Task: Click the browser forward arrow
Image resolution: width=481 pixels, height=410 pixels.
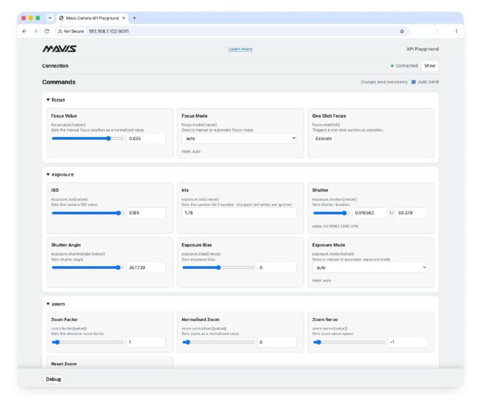Action: [36, 31]
